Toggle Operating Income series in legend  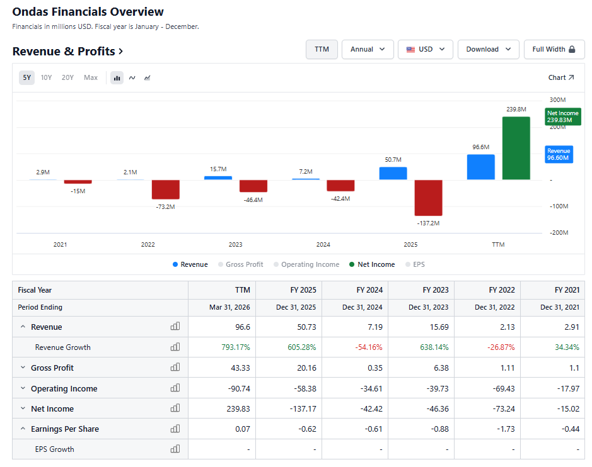pos(306,264)
